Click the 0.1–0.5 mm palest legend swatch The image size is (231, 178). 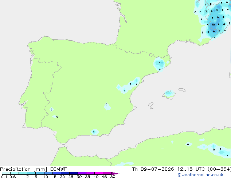point(6,173)
